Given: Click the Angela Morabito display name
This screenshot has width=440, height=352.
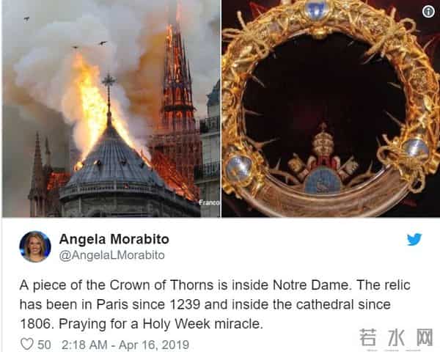Looking at the screenshot, I should click(114, 240).
